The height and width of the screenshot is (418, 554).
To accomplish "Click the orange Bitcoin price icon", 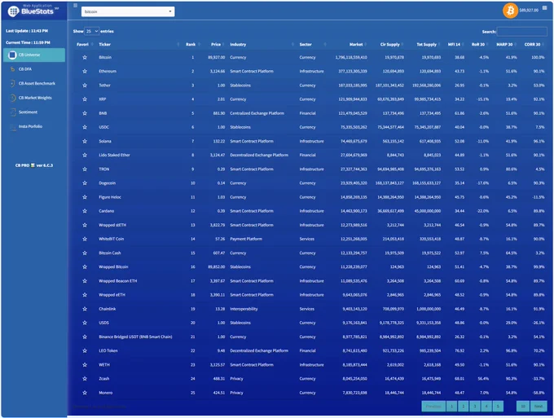I will click(510, 11).
